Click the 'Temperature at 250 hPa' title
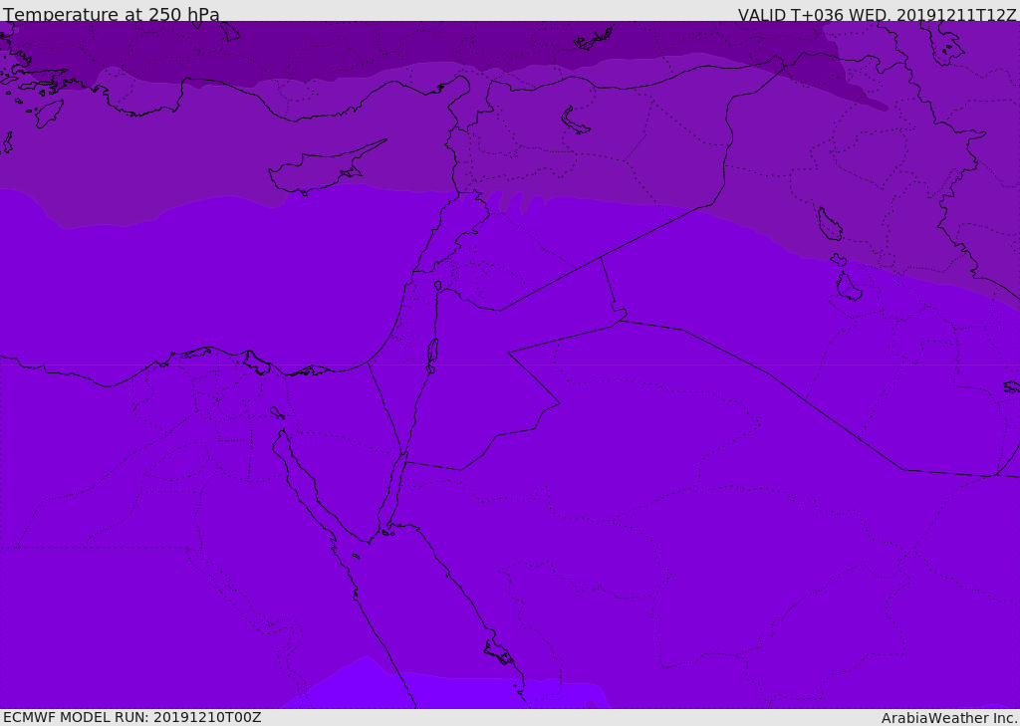Screen dimensions: 1020x726 point(112,14)
